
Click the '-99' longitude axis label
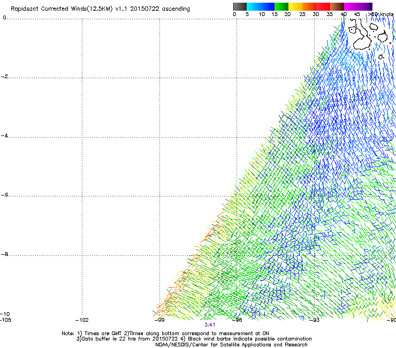pyautogui.click(x=159, y=320)
